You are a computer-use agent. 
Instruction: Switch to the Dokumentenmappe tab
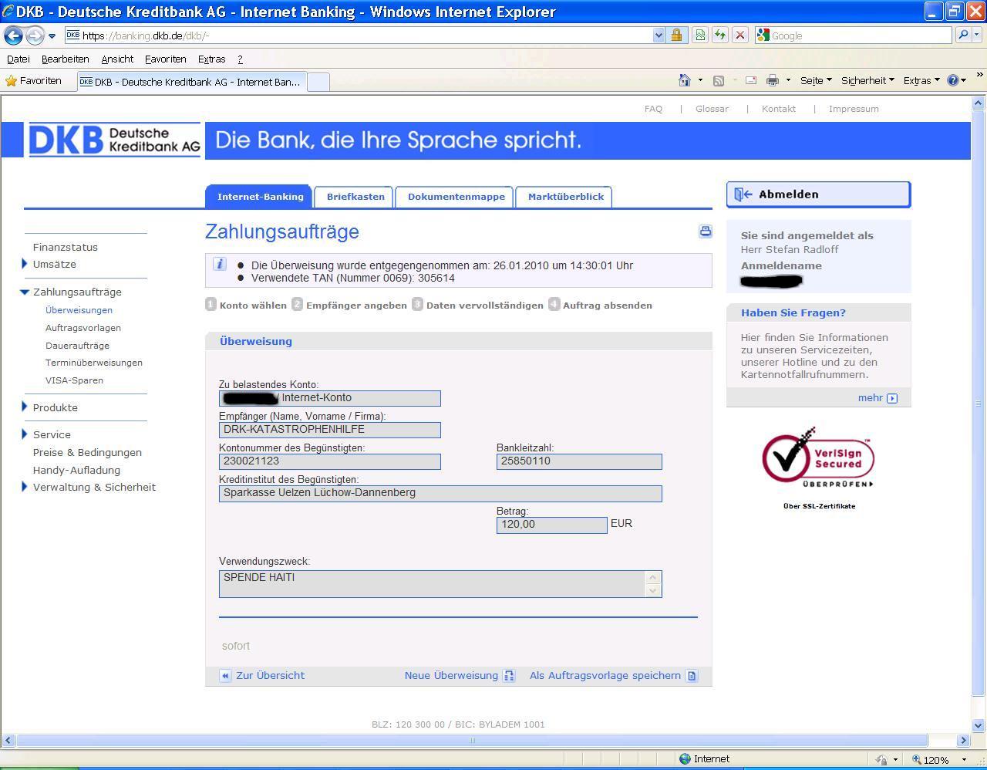(x=456, y=197)
